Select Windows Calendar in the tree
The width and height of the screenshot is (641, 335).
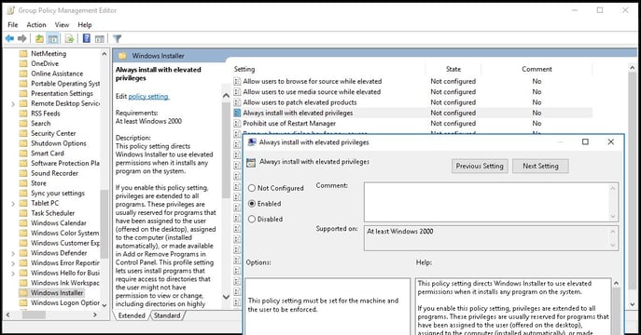(59, 223)
